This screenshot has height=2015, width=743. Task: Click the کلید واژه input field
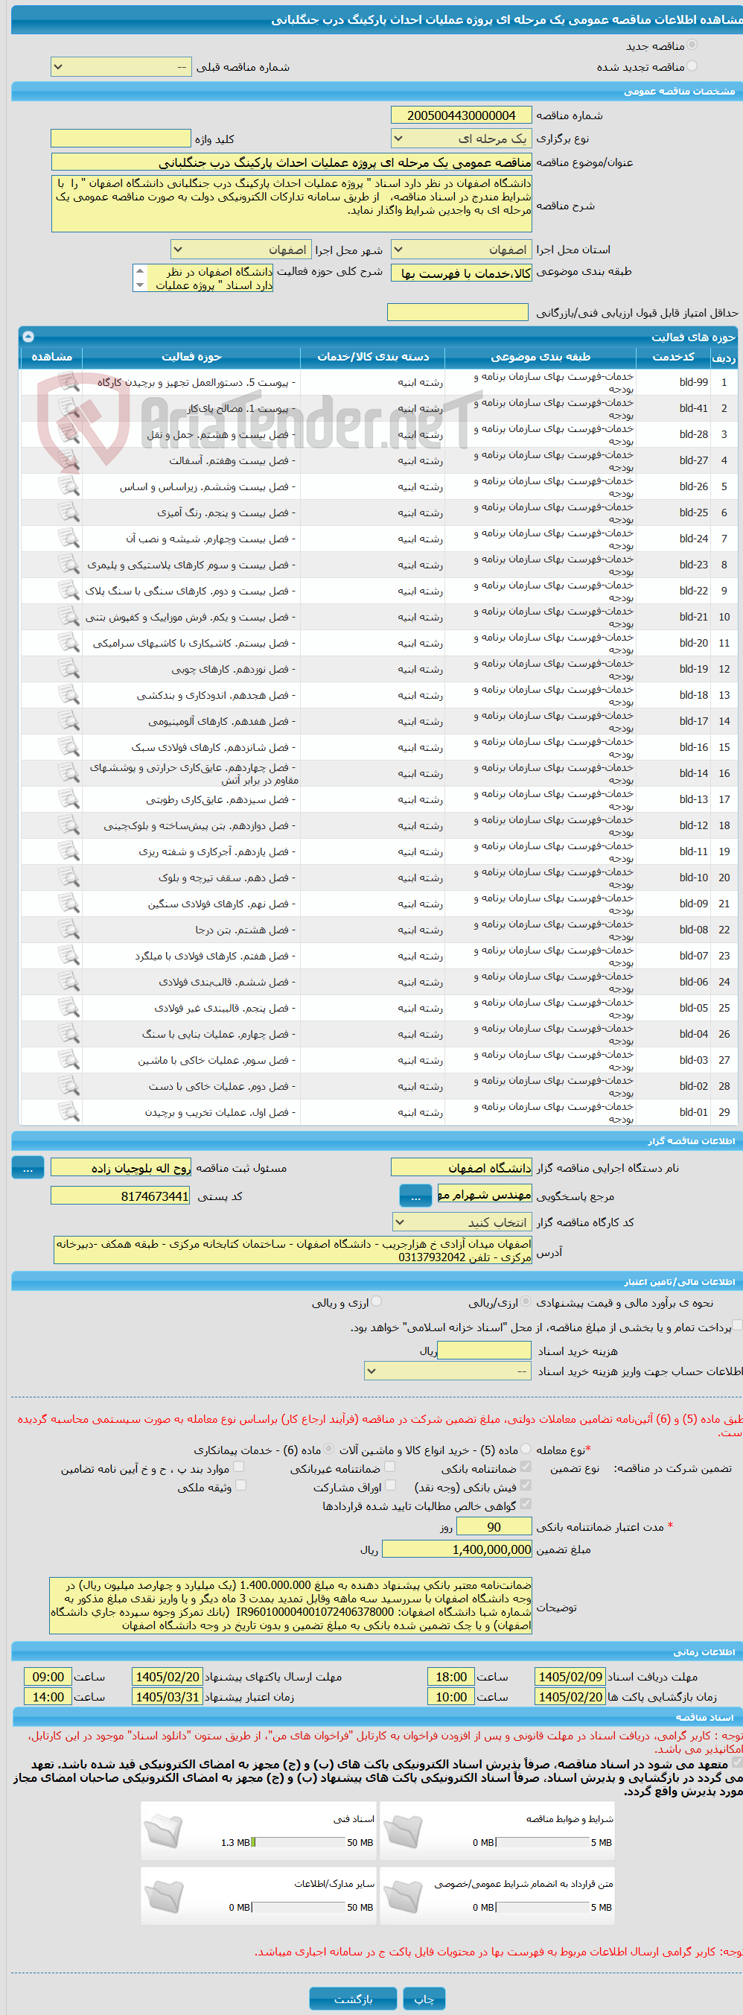[121, 139]
